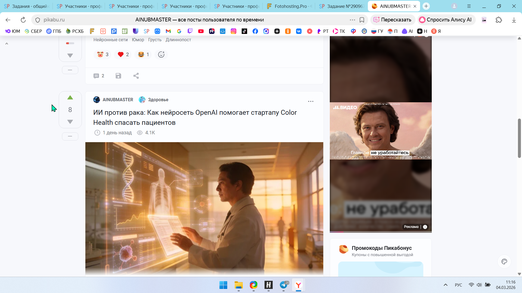Toggle the clown face reaction
Screen dimensions: 522x293
pyautogui.click(x=103, y=55)
